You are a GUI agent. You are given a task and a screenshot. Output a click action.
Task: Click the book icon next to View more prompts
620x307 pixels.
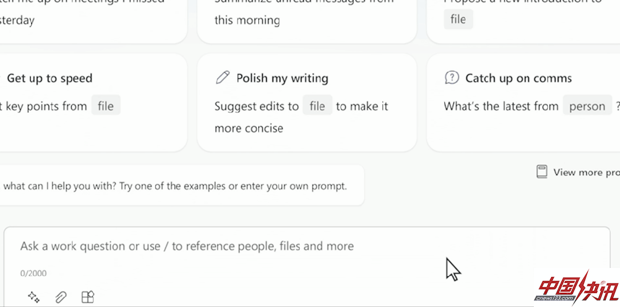[x=541, y=172]
